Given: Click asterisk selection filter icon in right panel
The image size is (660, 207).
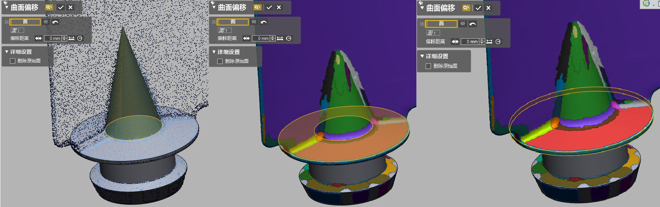Looking at the screenshot, I should (463, 24).
